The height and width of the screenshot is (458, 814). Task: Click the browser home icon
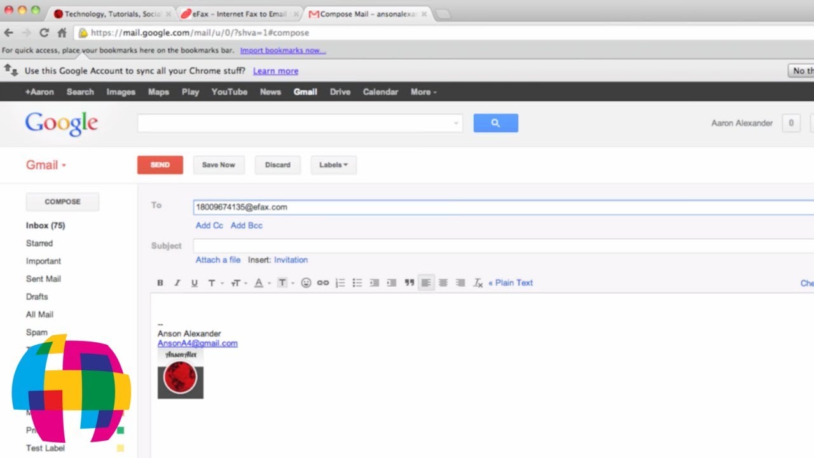tap(62, 33)
